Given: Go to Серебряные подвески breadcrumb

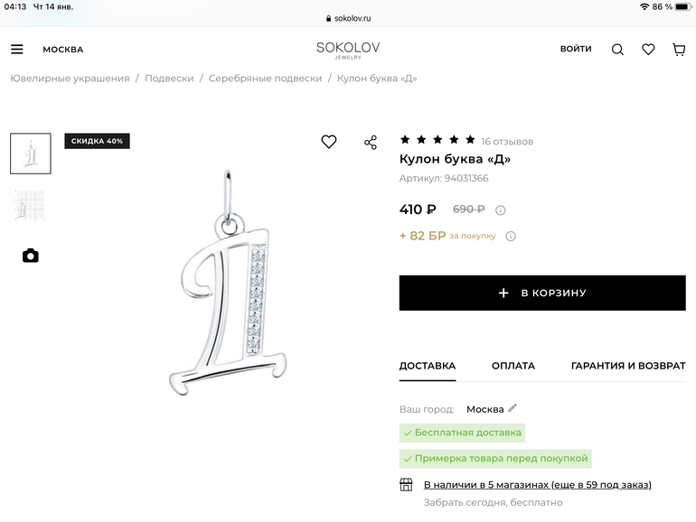Looking at the screenshot, I should point(265,79).
